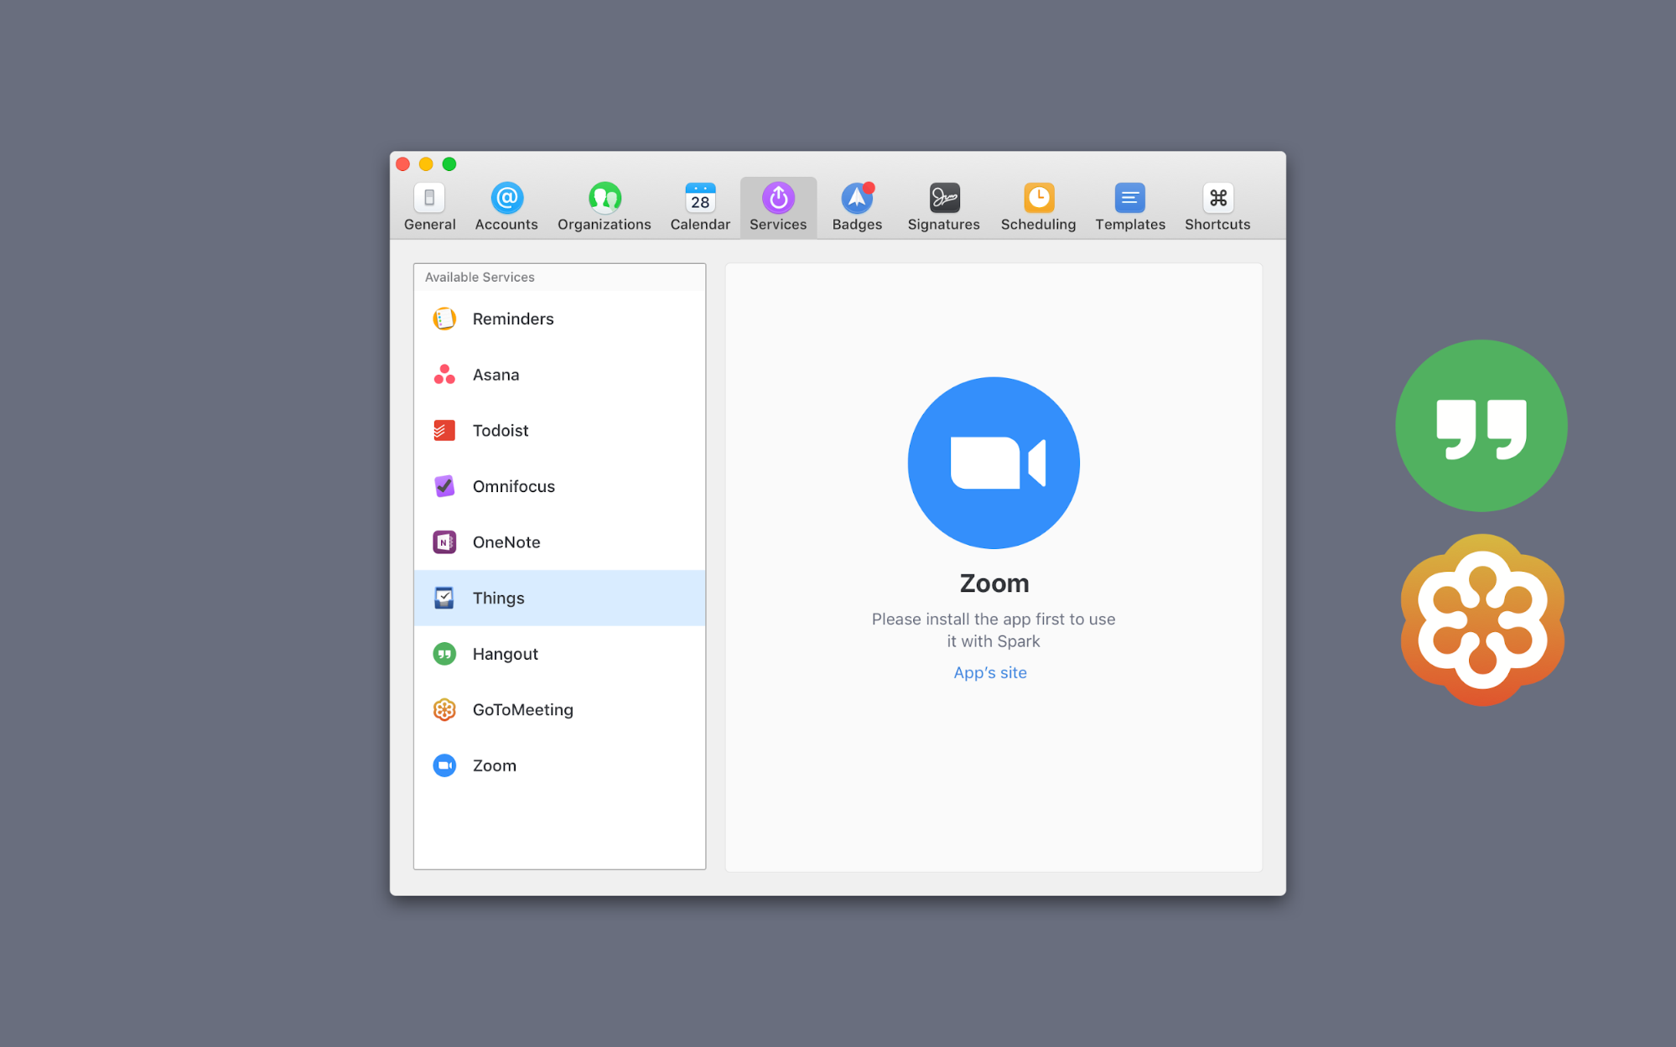The image size is (1676, 1047).
Task: Switch to the Organizations tab
Action: [604, 207]
